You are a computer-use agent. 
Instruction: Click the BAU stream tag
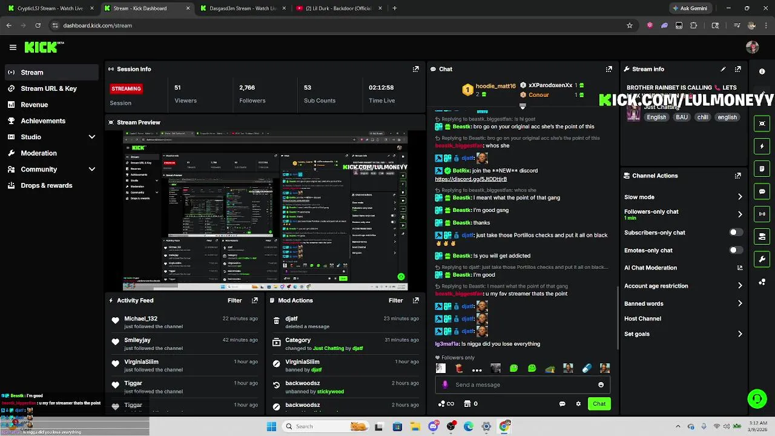[682, 117]
